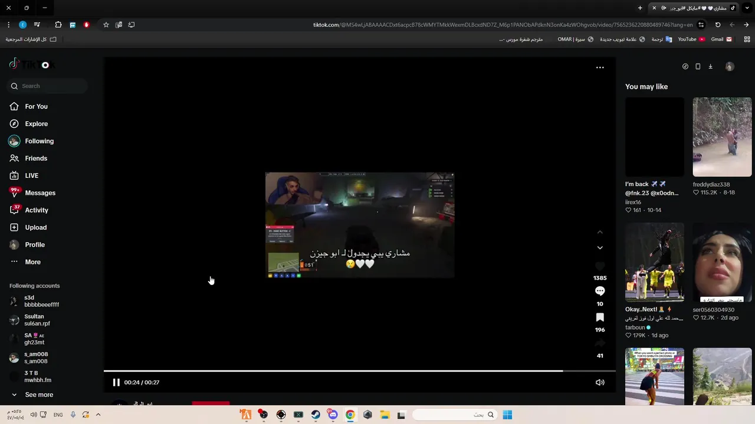The width and height of the screenshot is (755, 424).
Task: Open the freddydiaz338 video thumbnail
Action: [722, 137]
